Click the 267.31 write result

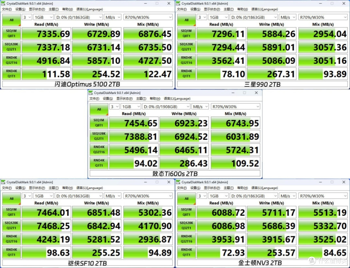pyautogui.click(x=272, y=74)
